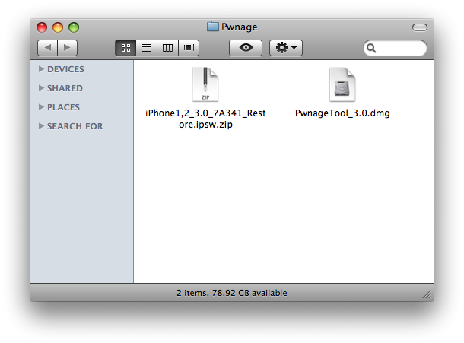Click the window resize grip corner
The width and height of the screenshot is (464, 343).
pos(427,294)
